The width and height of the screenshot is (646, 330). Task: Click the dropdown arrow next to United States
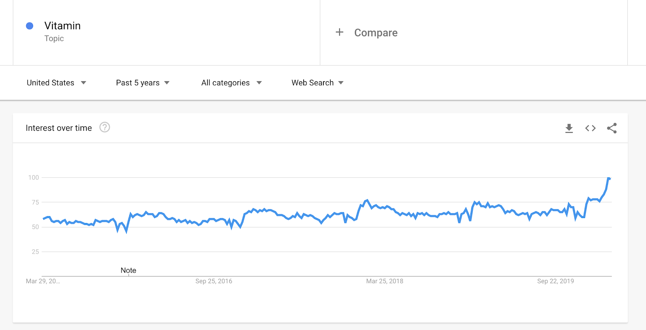click(x=84, y=83)
